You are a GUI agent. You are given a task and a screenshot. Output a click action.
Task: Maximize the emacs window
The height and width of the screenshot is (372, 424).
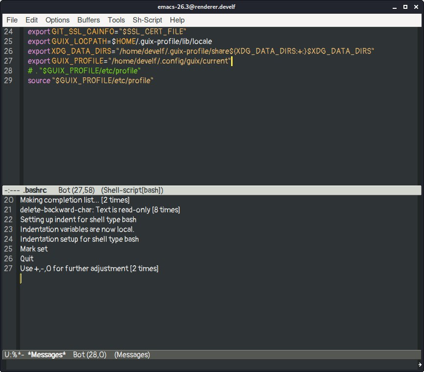(405, 7)
